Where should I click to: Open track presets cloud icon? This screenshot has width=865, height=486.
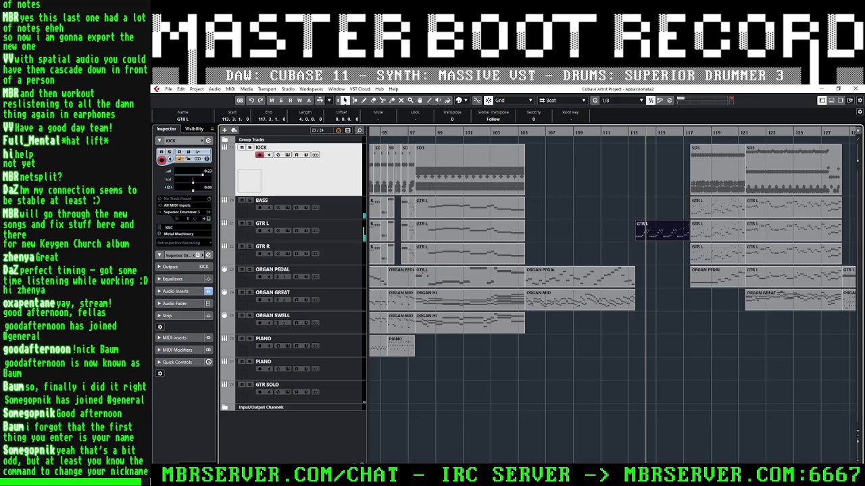tap(234, 130)
